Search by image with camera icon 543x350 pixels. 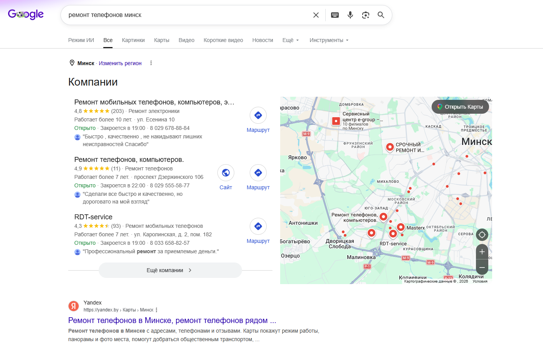(x=366, y=15)
